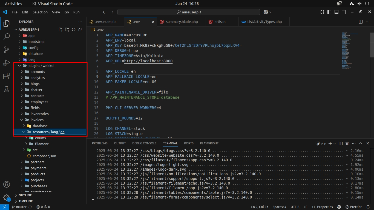Collapse the plugins/webkul folder
The height and width of the screenshot is (210, 374).
pyautogui.click(x=50, y=66)
